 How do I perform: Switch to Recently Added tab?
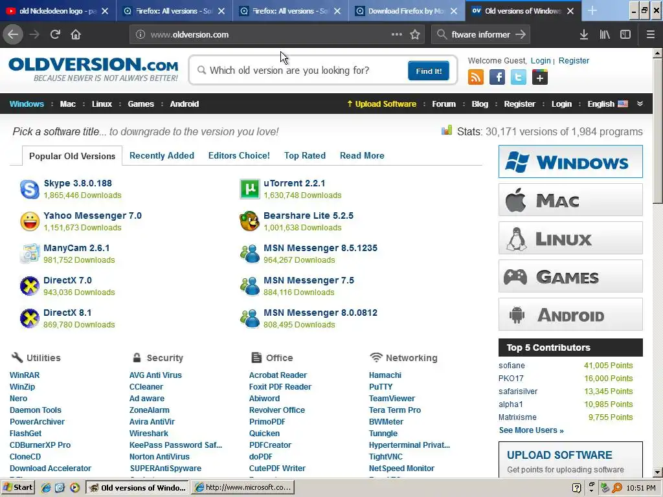coord(161,155)
